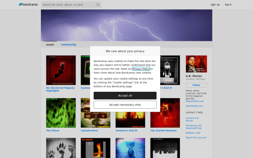Click the Ypsilanti, Michigan location text

click(196, 79)
